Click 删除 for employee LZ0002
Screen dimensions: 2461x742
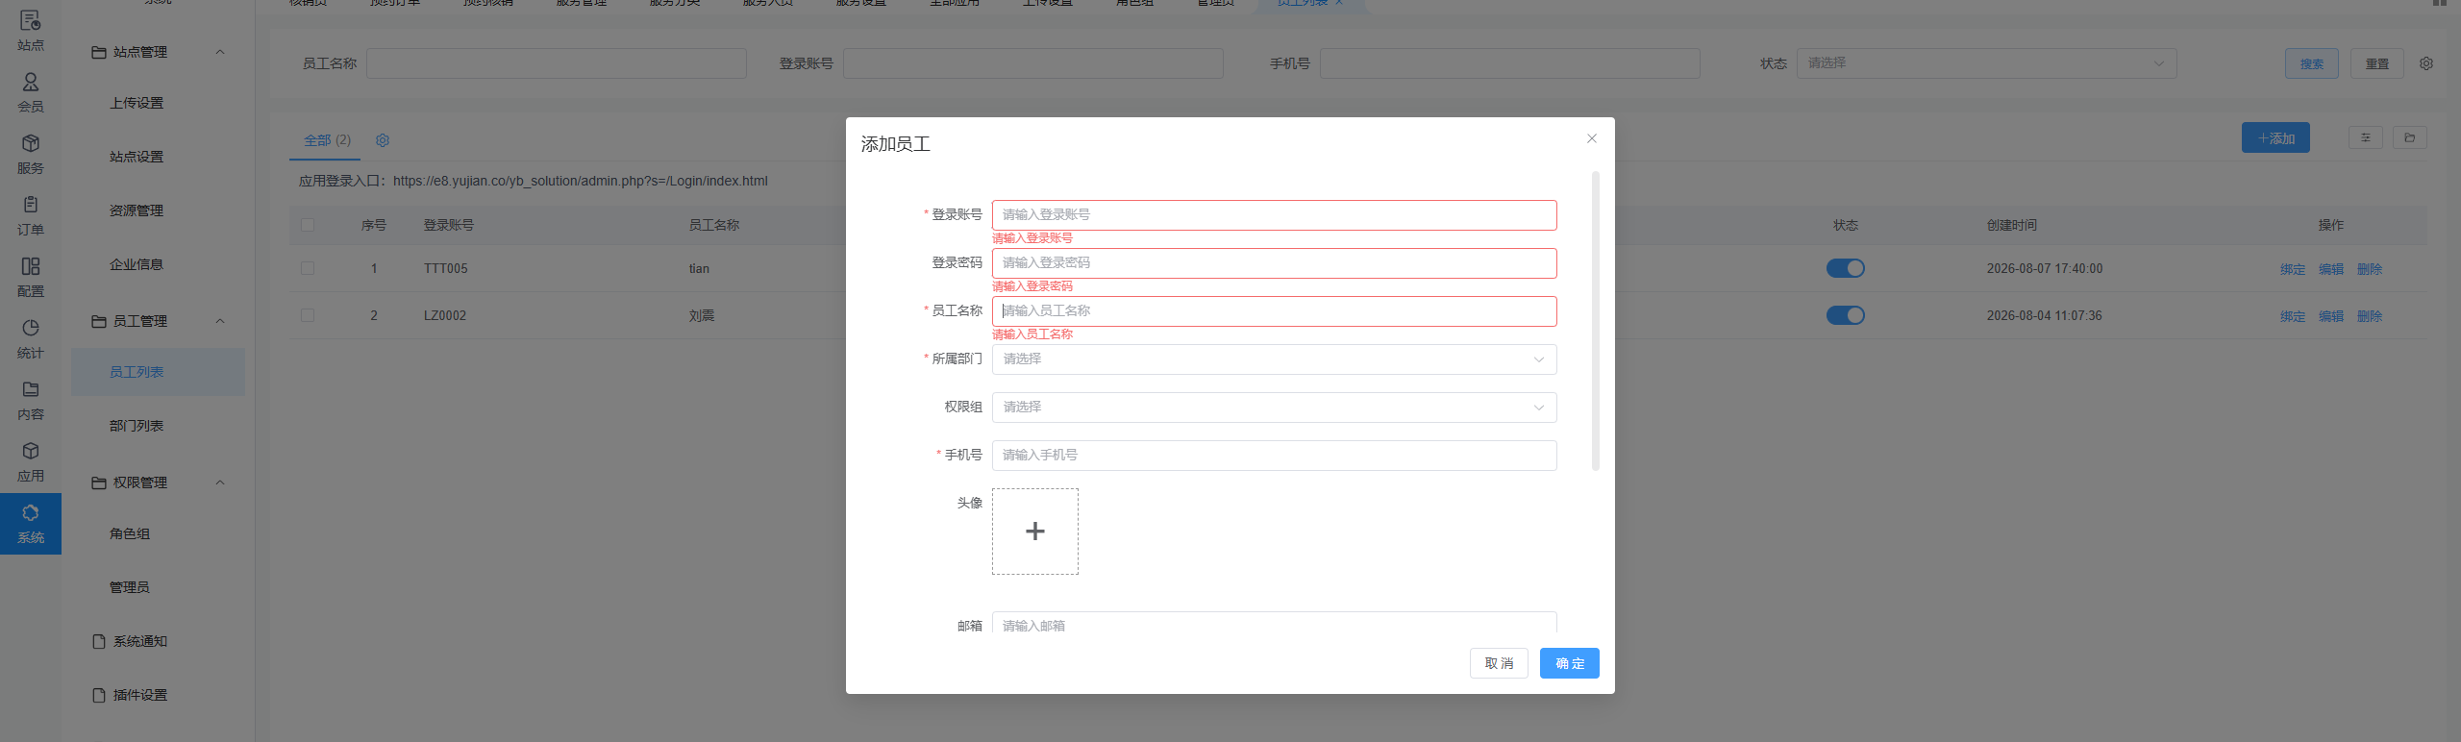2370,316
